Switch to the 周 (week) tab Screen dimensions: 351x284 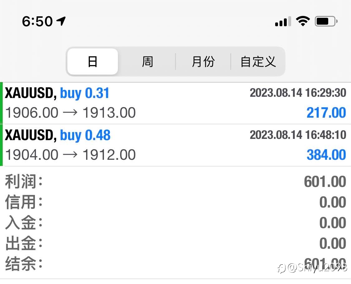tap(147, 61)
